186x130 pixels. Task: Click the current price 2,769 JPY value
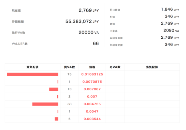point(89,10)
